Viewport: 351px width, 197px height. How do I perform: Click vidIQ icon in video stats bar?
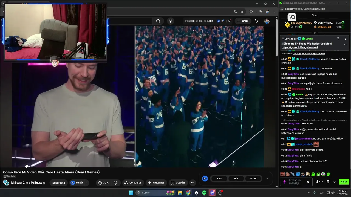205,178
